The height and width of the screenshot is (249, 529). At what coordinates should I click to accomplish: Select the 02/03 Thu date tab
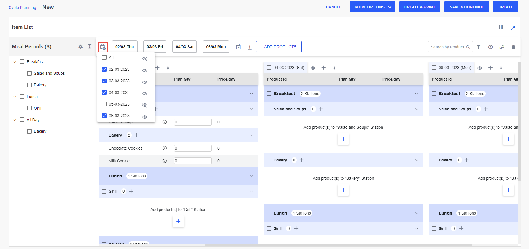point(125,47)
